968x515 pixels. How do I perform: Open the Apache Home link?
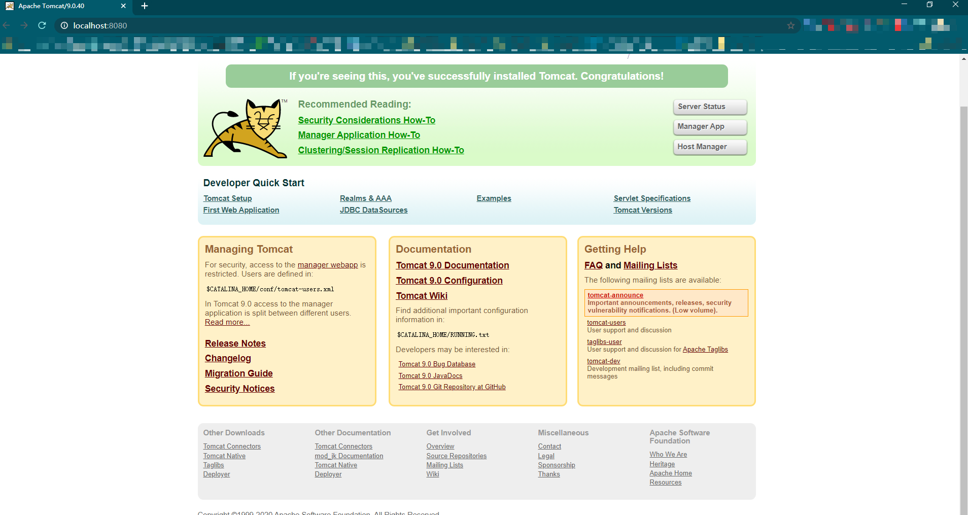pos(671,473)
